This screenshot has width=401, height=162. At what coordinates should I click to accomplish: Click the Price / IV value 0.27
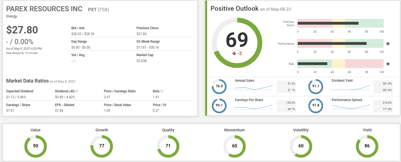[x=156, y=111]
